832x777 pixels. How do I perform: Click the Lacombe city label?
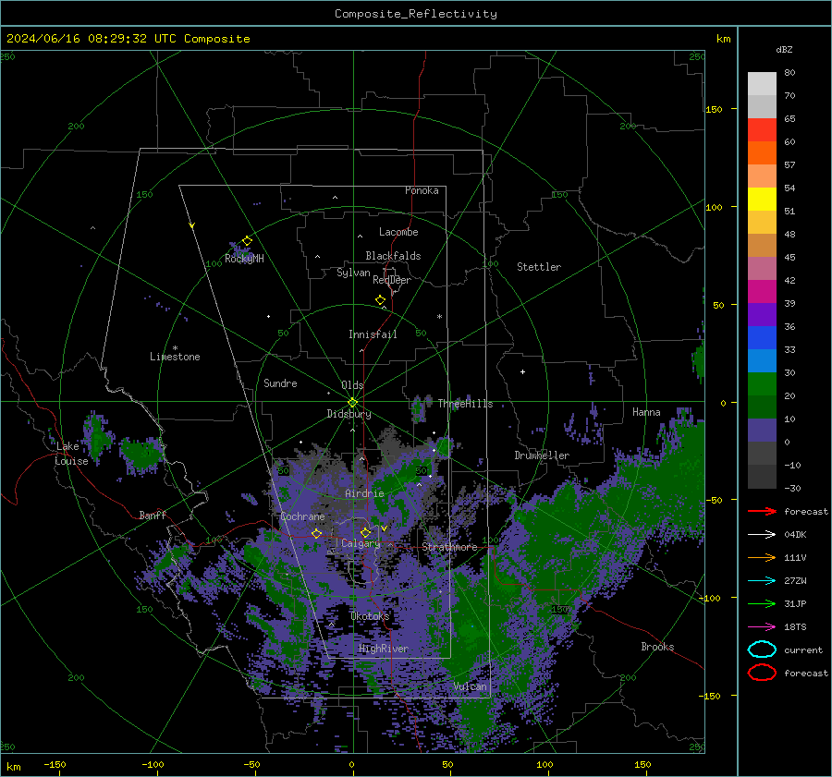pos(398,232)
